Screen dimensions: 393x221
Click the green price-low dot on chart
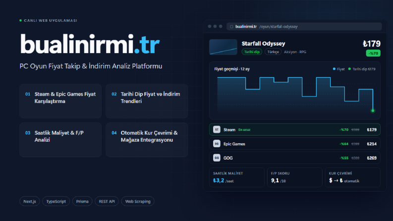coord(373,110)
